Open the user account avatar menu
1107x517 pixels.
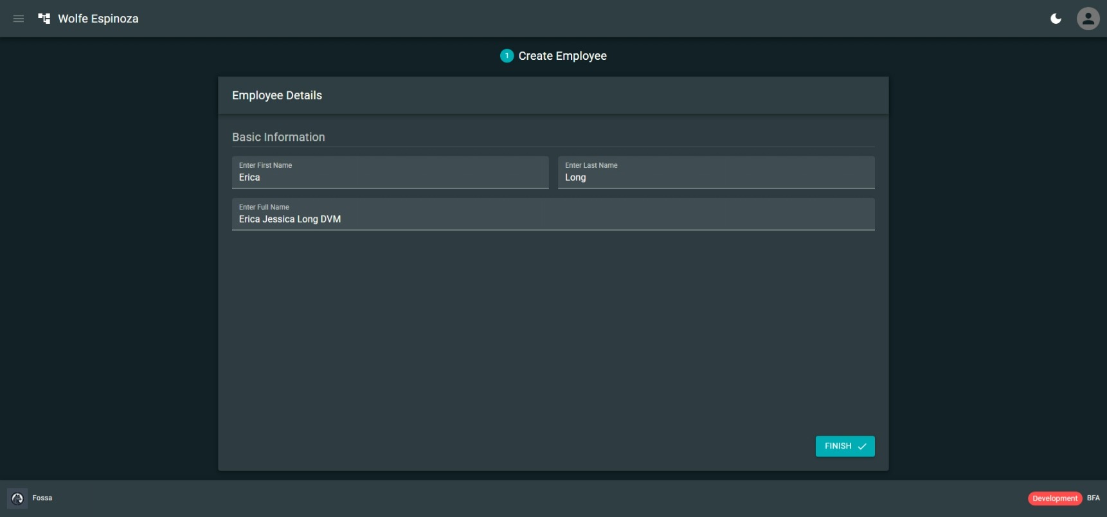1088,19
